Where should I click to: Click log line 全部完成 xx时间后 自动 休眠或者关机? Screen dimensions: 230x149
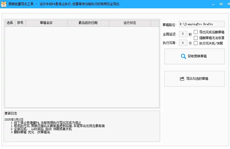pyautogui.click(x=41, y=129)
